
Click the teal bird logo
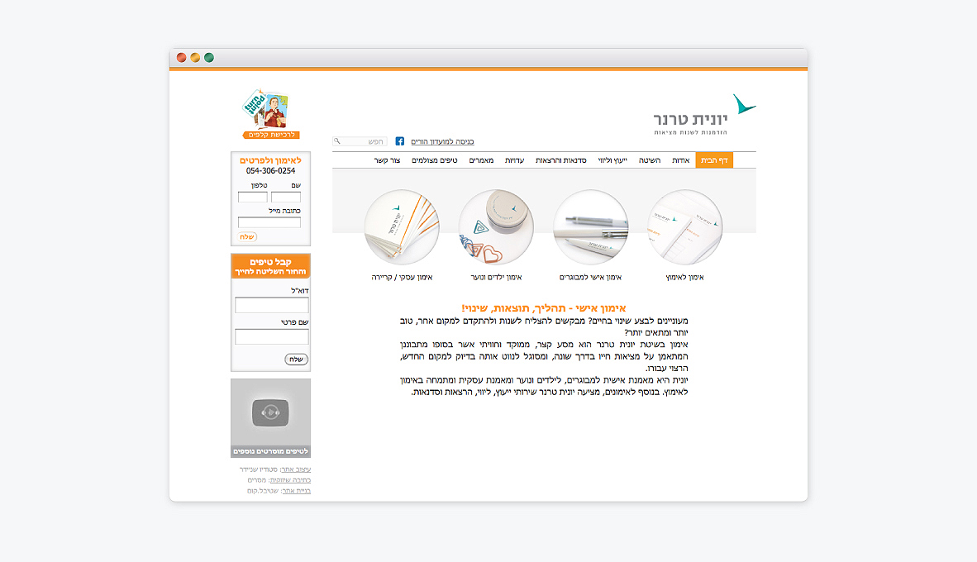743,104
